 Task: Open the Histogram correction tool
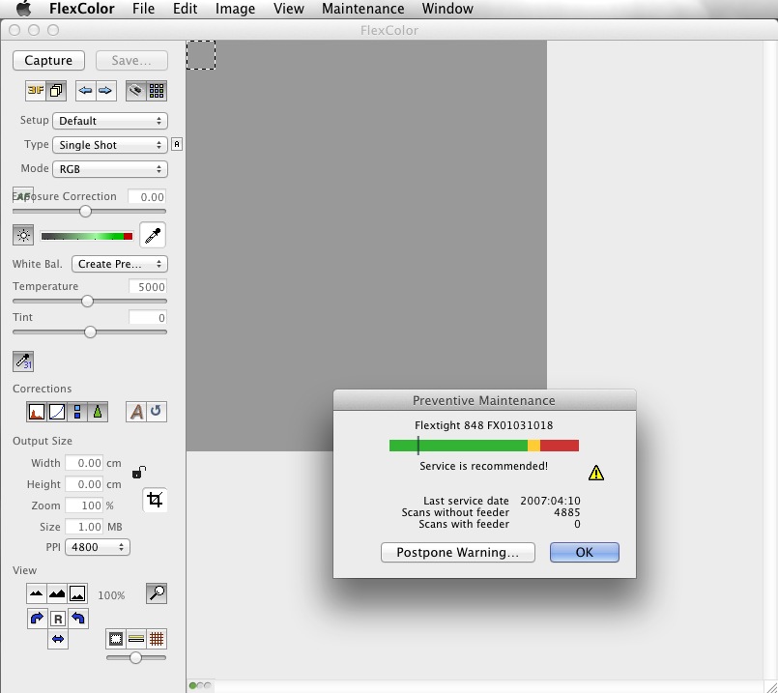(x=36, y=412)
